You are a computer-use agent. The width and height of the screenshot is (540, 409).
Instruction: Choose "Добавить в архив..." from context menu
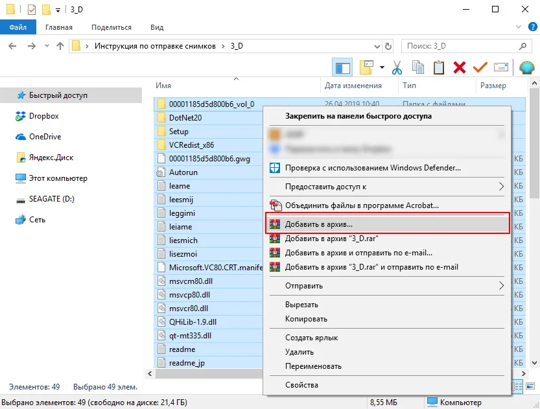tap(319, 224)
